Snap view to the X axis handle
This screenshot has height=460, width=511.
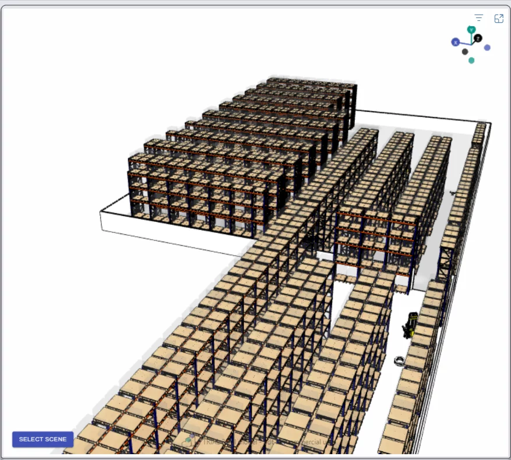pos(455,43)
